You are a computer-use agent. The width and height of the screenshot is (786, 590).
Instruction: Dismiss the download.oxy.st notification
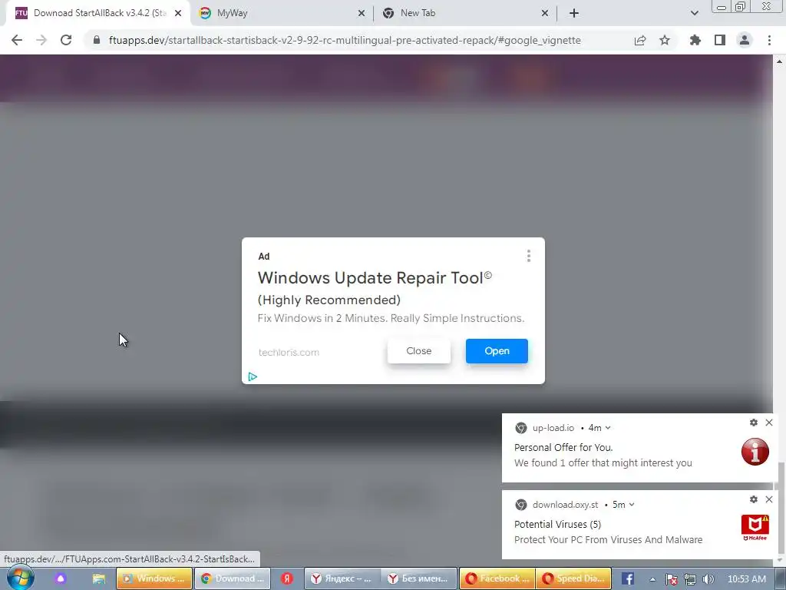[769, 499]
